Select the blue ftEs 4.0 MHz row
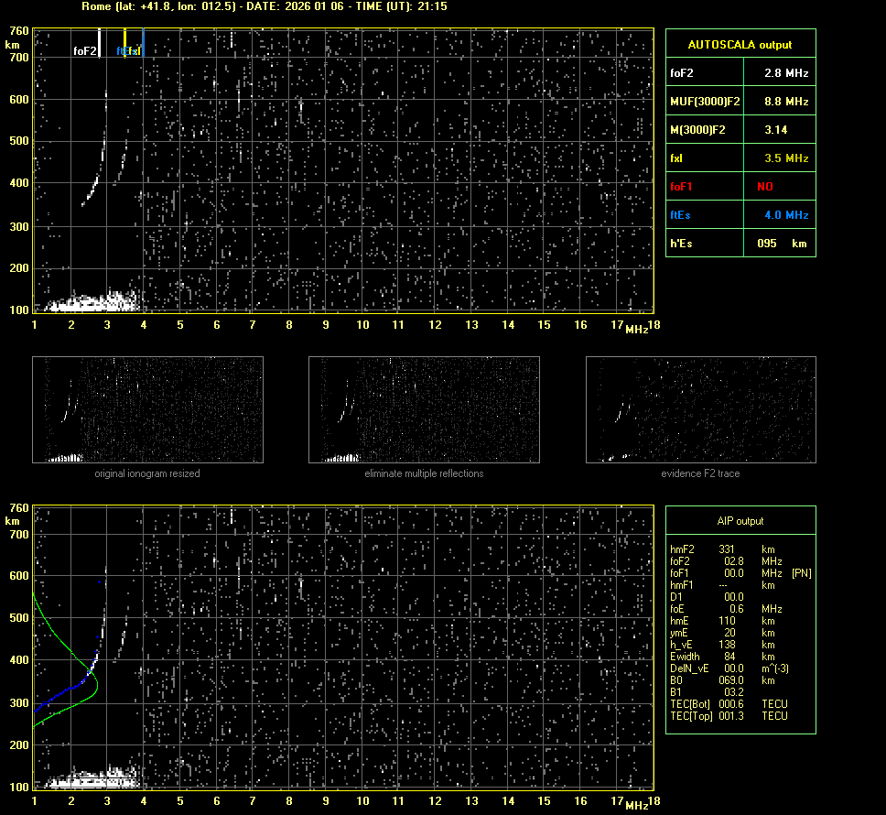Image resolution: width=886 pixels, height=815 pixels. [740, 214]
